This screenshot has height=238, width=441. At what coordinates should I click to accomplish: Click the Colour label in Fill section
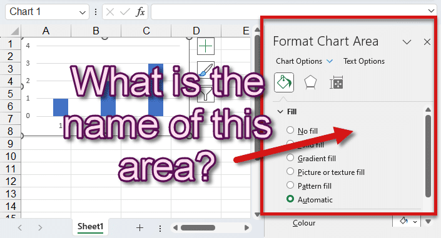(304, 223)
